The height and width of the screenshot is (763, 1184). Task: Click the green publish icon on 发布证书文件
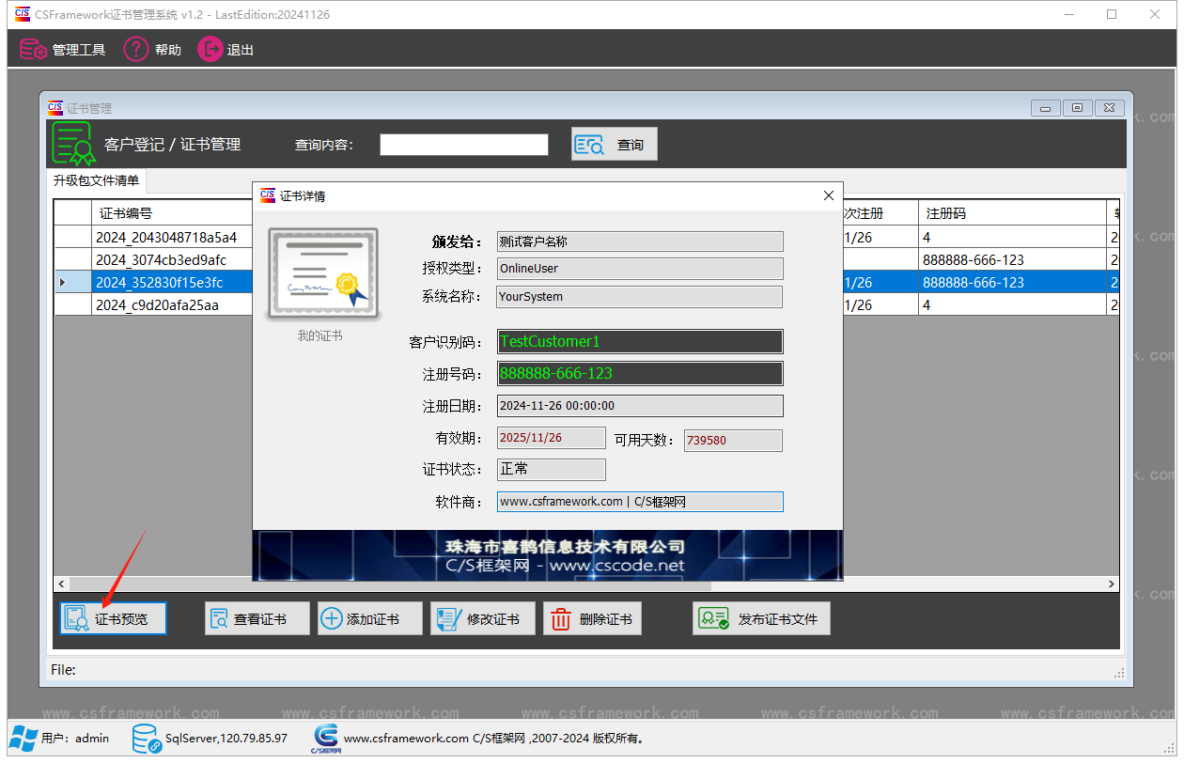click(713, 618)
